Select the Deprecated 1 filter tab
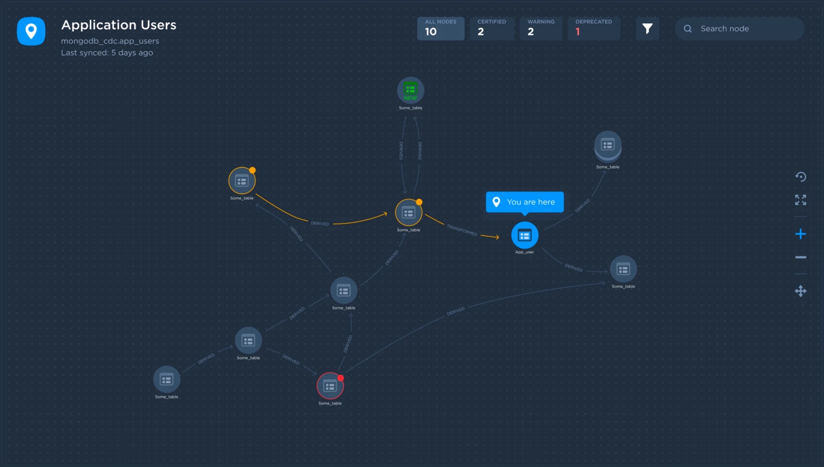The height and width of the screenshot is (467, 824). coord(594,28)
